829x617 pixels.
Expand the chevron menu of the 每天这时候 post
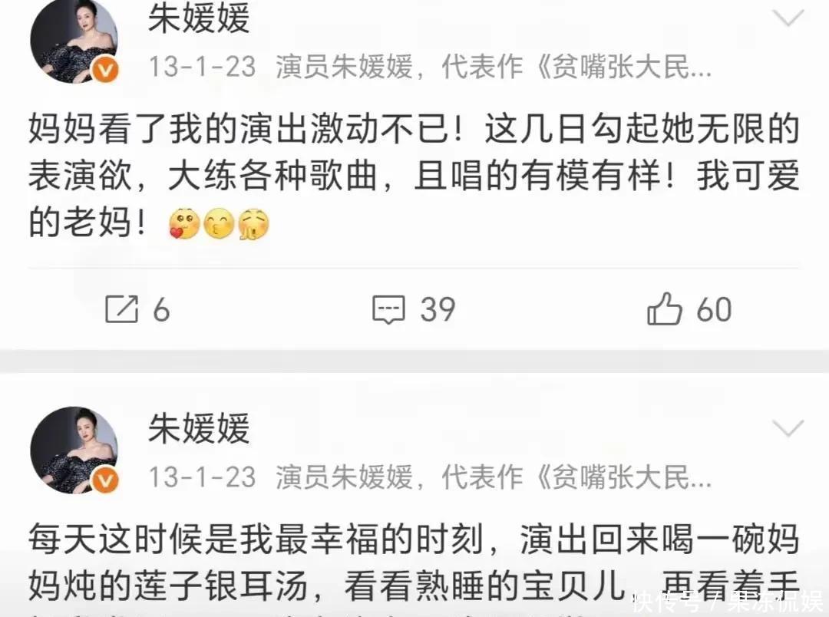788,427
